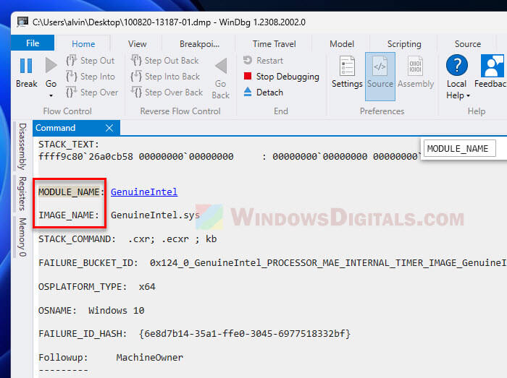The height and width of the screenshot is (378, 507).
Task: Open the Settings preferences icon
Action: point(347,66)
